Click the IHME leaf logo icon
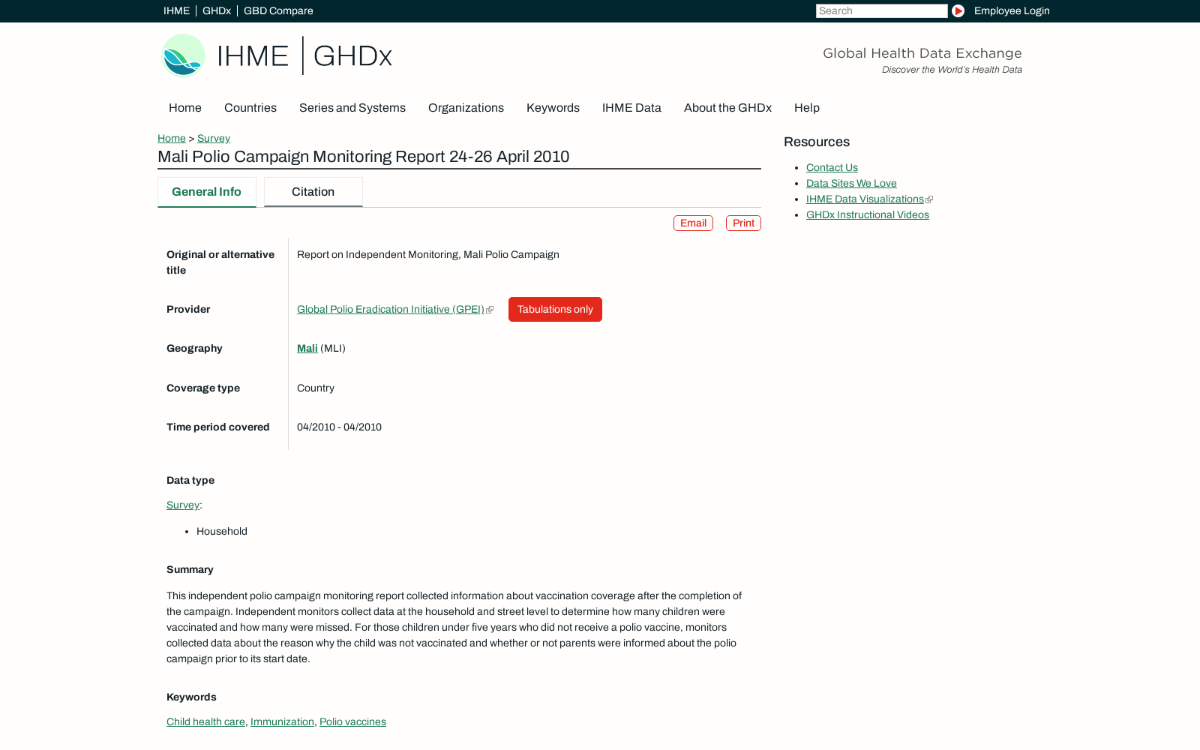The height and width of the screenshot is (750, 1200). click(183, 55)
